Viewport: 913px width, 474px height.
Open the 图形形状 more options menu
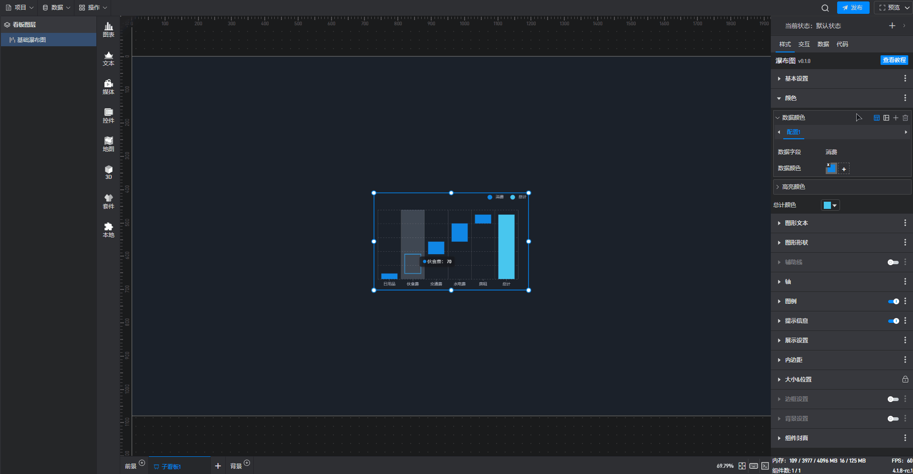tap(905, 243)
